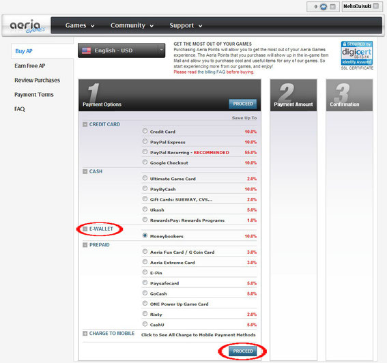This screenshot has height=363, width=387.
Task: Click GET THE MOST OUT OF YOUR GAMES heading
Action: point(212,44)
